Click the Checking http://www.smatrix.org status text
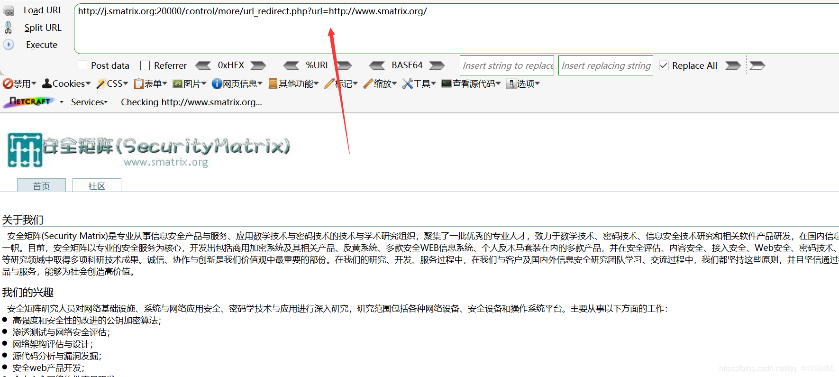The height and width of the screenshot is (377, 839). (191, 102)
